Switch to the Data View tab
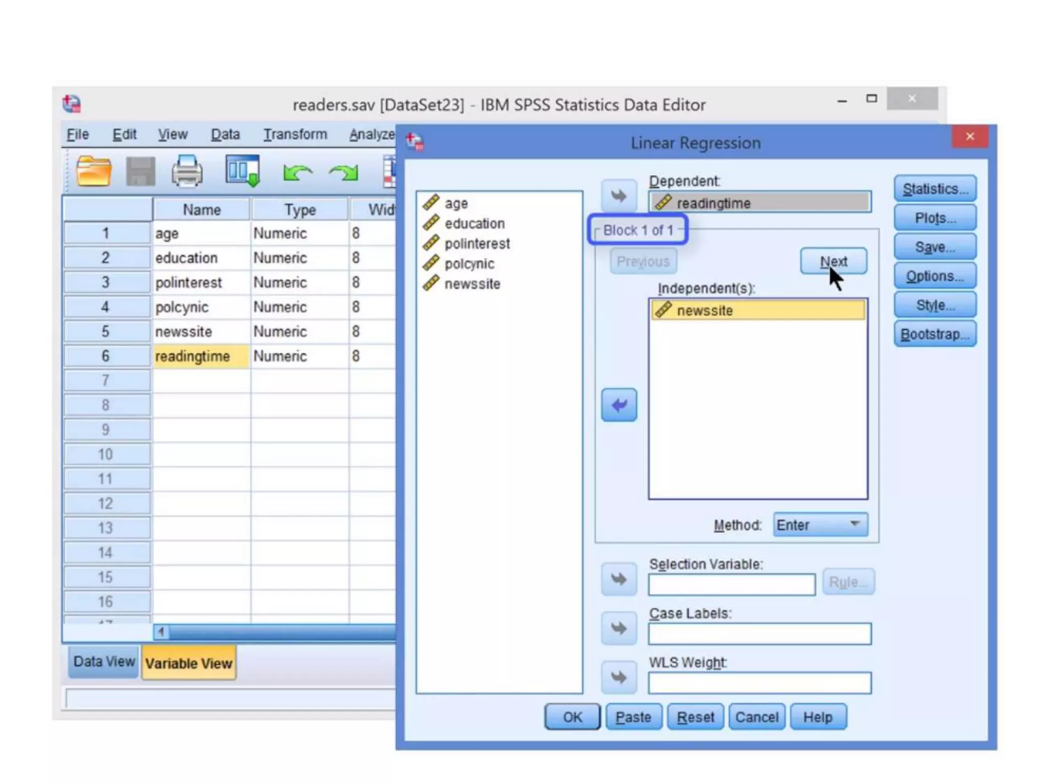This screenshot has width=1046, height=784. pyautogui.click(x=104, y=661)
